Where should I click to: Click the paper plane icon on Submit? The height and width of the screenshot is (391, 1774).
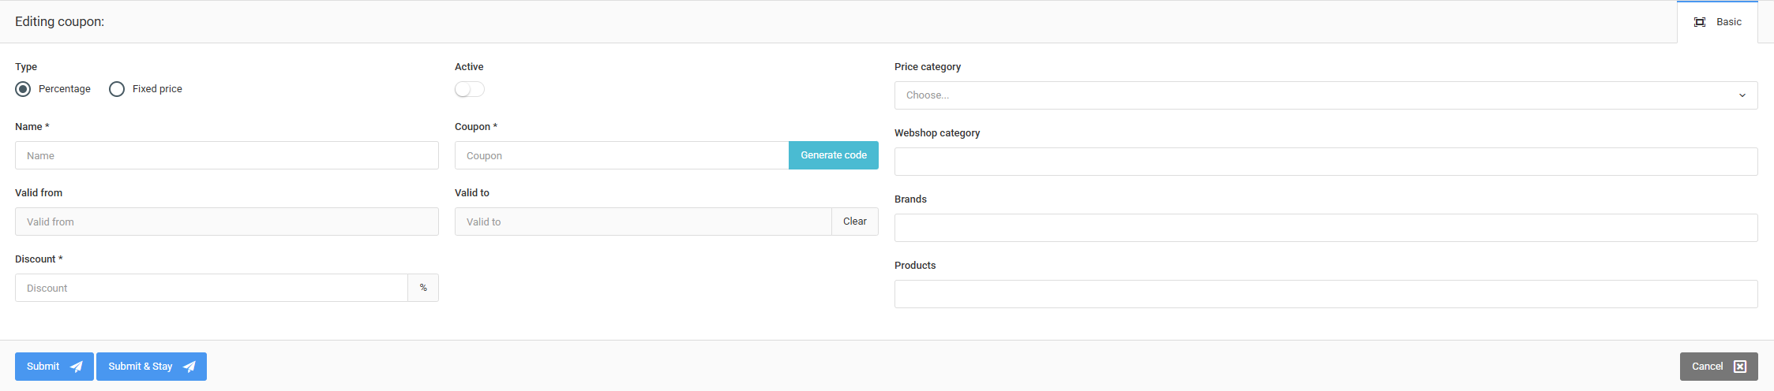click(x=77, y=367)
